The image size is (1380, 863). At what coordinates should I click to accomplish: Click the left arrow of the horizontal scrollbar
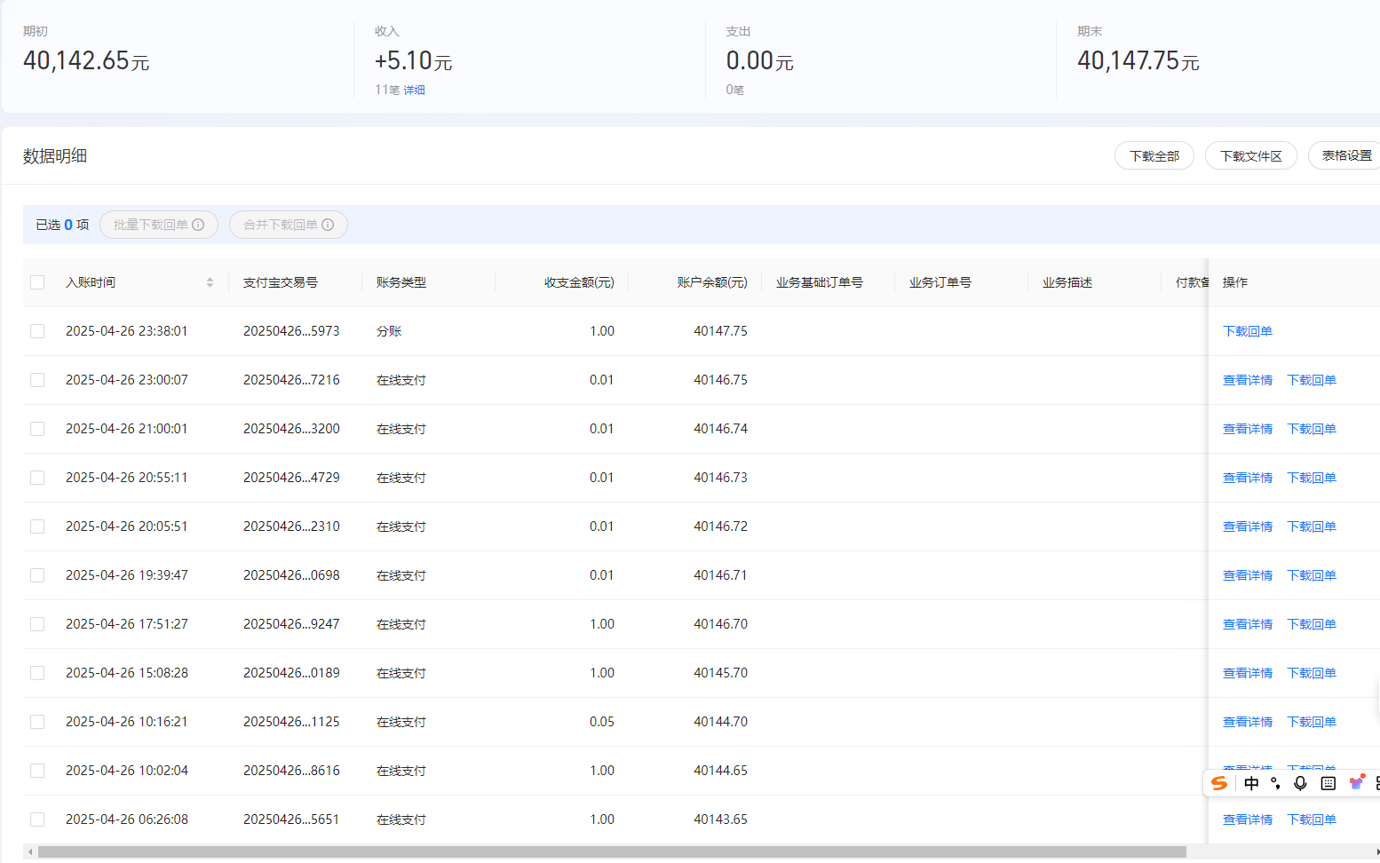(x=30, y=852)
